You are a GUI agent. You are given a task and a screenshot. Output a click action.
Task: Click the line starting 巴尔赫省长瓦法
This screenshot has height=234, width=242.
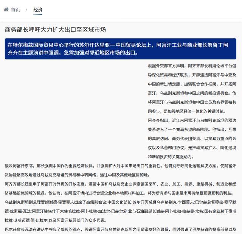click(121, 229)
